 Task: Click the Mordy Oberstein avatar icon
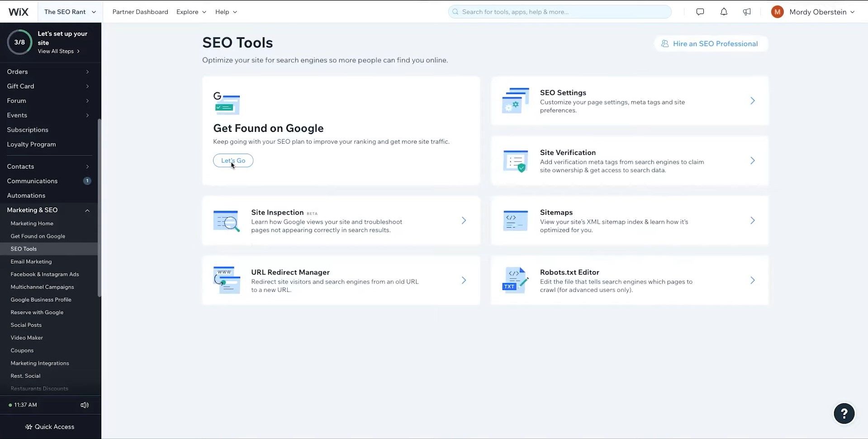click(x=777, y=12)
